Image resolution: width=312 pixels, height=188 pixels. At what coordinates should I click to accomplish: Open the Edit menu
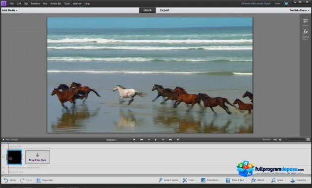[x=19, y=3]
